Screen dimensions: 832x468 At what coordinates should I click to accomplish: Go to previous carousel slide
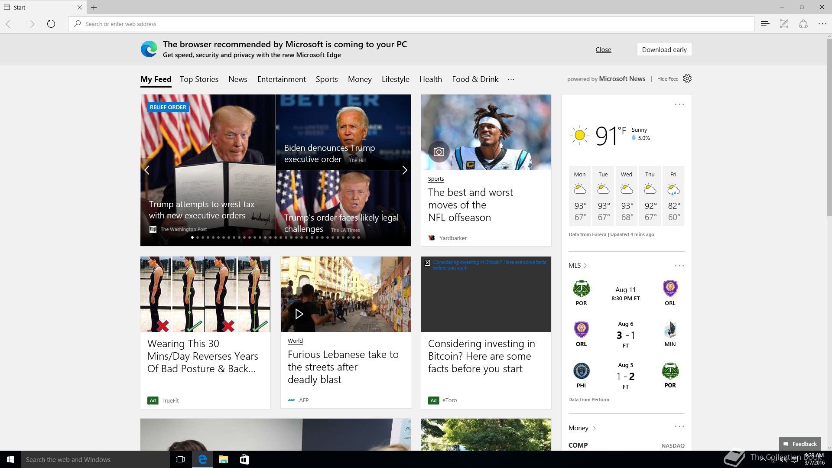[x=147, y=170]
